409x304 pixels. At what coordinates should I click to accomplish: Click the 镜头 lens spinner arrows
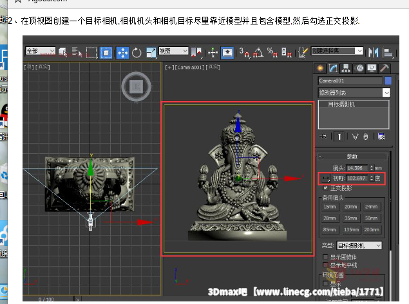pyautogui.click(x=372, y=168)
